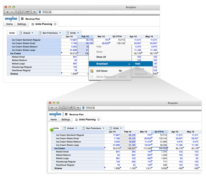Open Settings tab in bottom window
Screen dimensions: 206x176
tap(66, 120)
